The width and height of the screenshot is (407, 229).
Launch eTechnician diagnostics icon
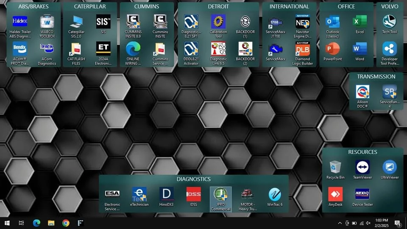pyautogui.click(x=139, y=197)
